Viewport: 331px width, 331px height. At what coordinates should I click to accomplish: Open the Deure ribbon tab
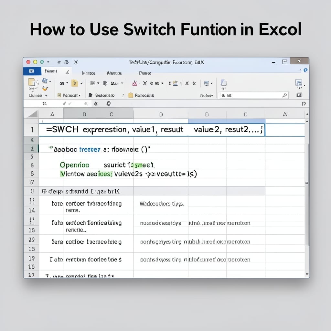tap(145, 73)
